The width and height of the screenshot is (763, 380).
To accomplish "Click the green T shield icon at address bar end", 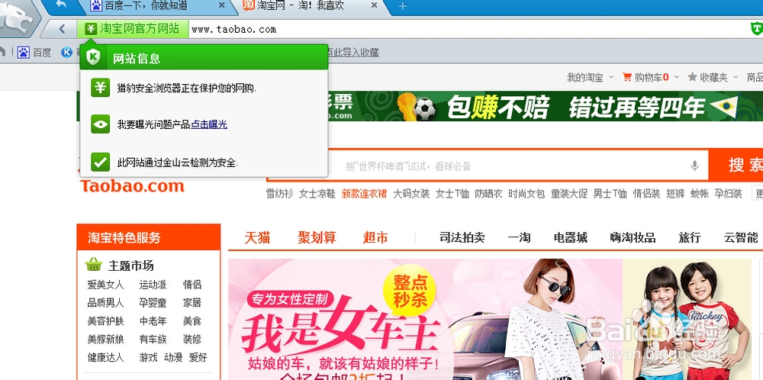I will point(757,29).
